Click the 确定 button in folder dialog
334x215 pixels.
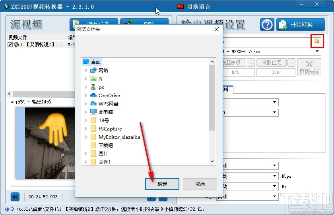[x=162, y=184]
